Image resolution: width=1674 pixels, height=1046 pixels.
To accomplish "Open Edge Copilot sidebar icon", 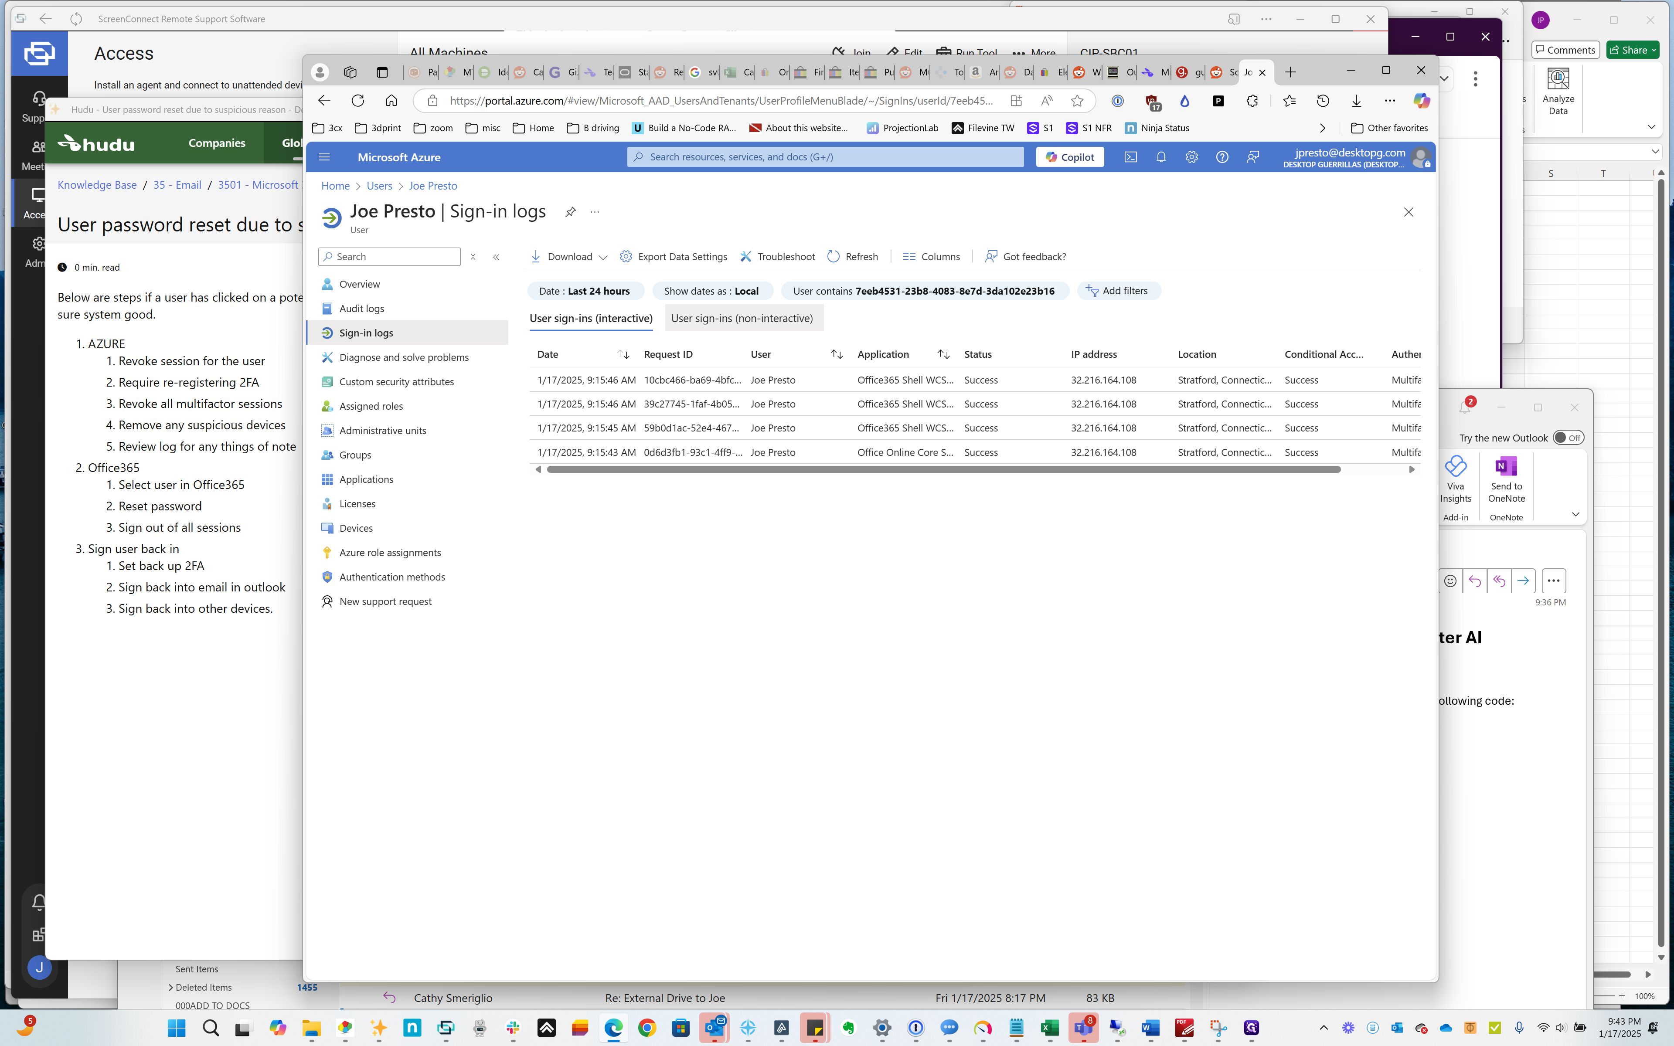I will point(1422,101).
